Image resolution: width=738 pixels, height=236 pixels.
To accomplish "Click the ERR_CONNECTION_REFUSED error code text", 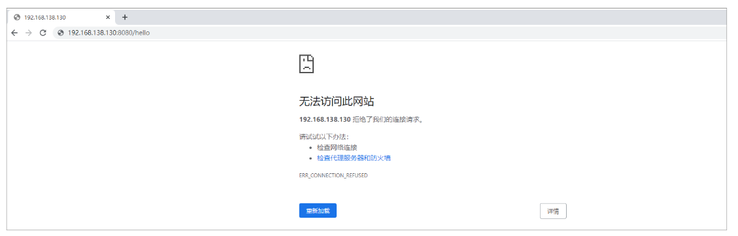I will pos(333,175).
